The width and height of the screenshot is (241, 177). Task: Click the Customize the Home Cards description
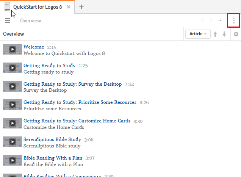coord(54,127)
